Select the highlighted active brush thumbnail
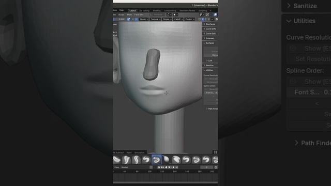The width and height of the screenshot is (331, 186). click(156, 160)
